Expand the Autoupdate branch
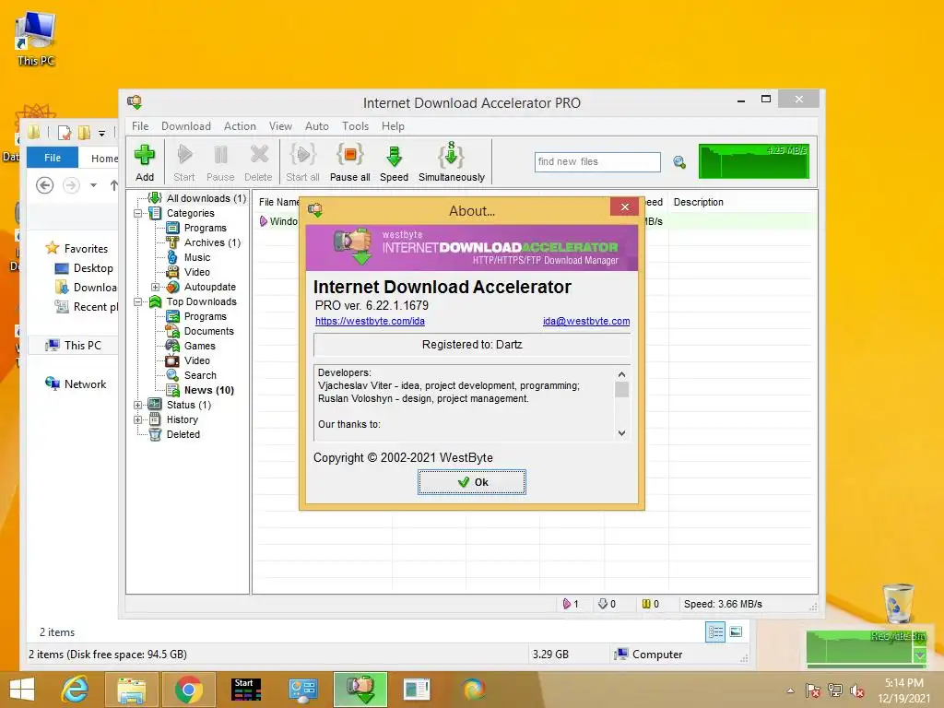 [155, 288]
